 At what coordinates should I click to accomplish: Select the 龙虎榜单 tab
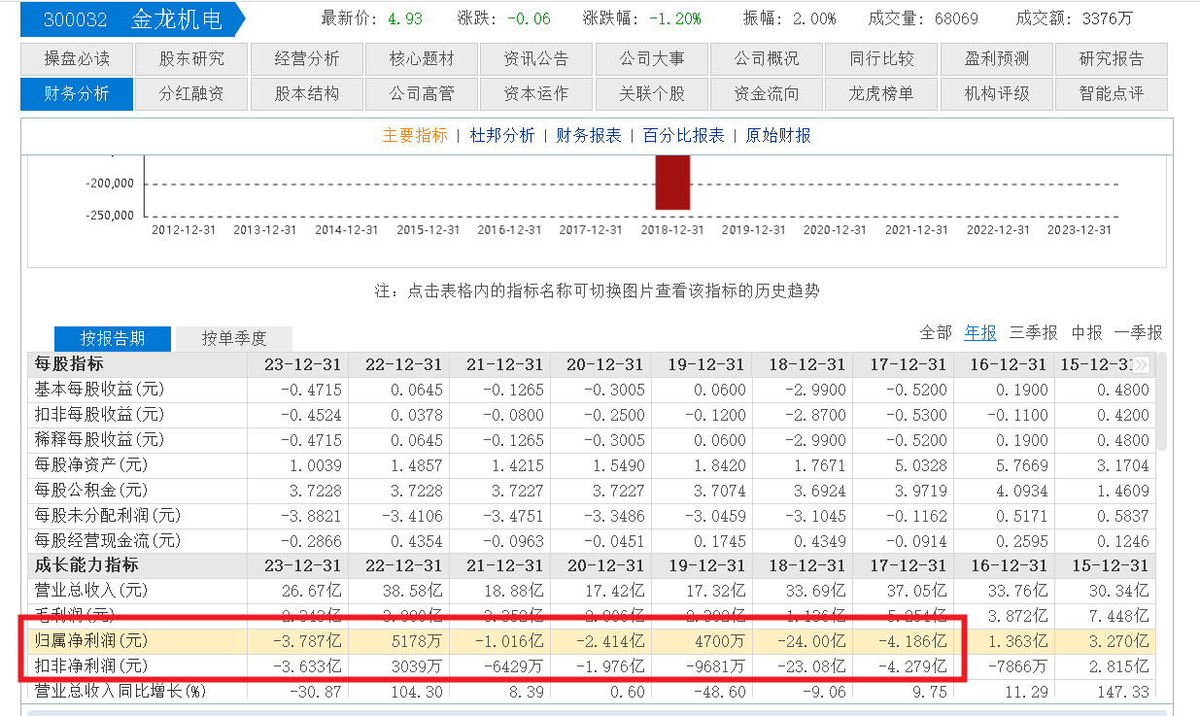881,94
